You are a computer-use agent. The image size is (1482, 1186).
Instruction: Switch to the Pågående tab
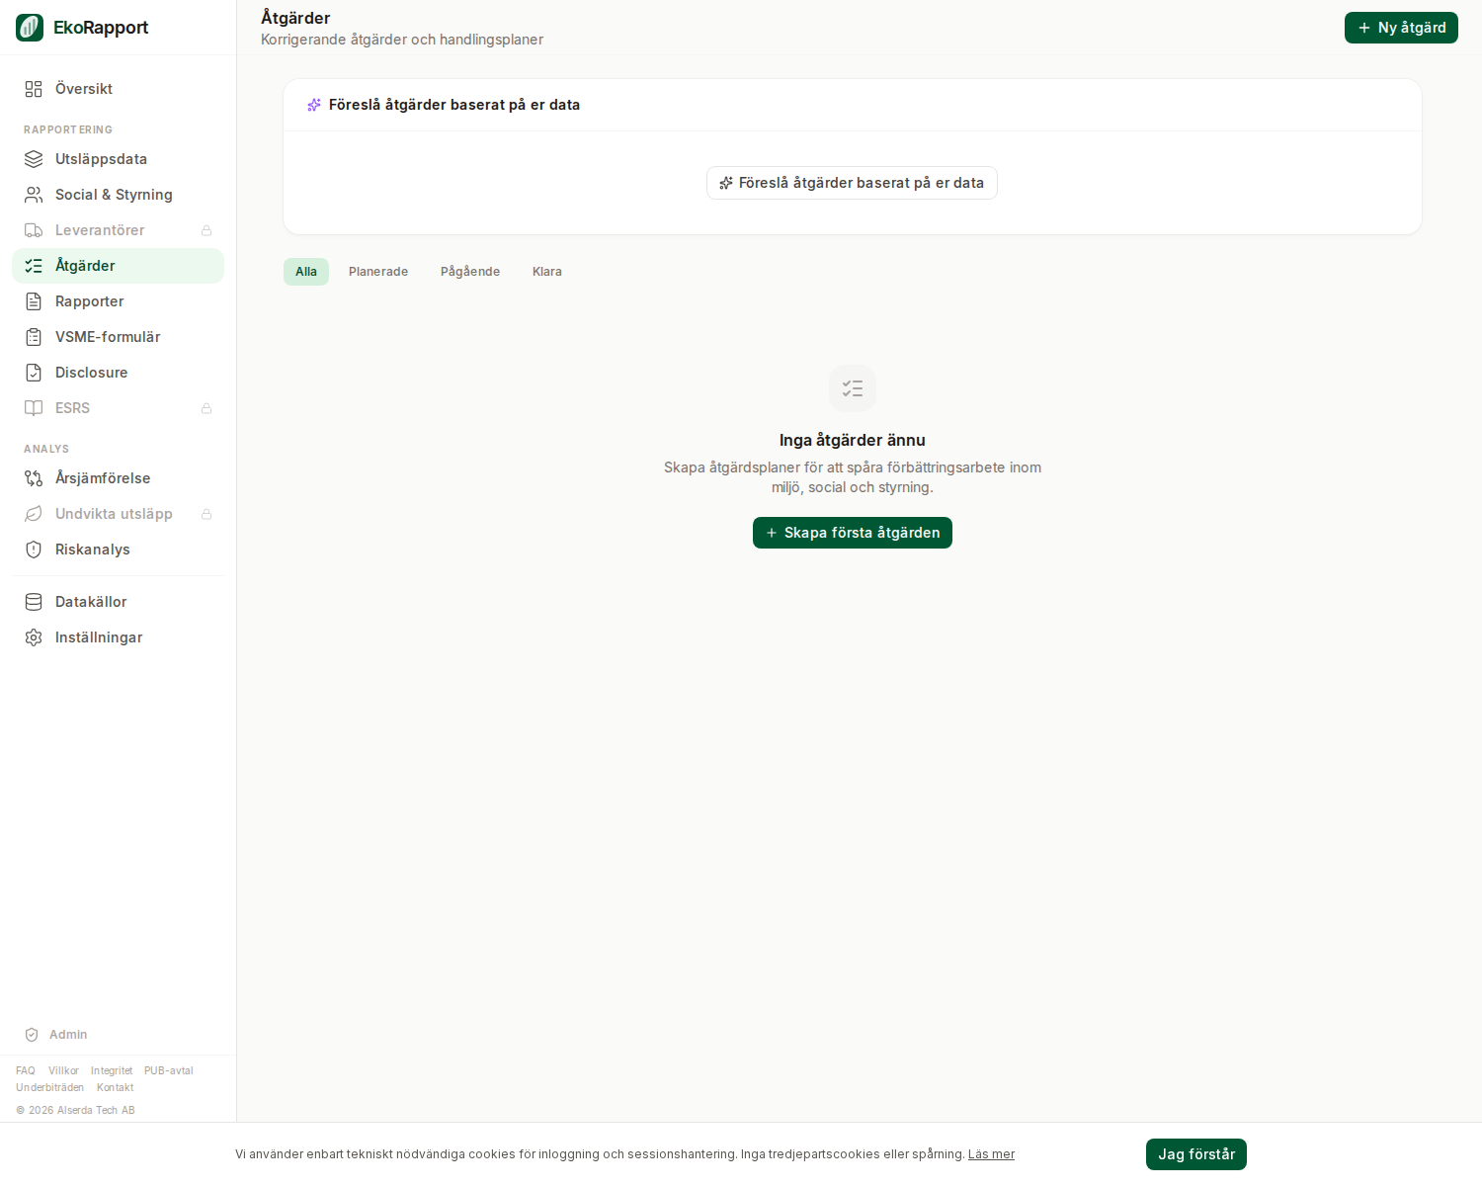coord(470,272)
